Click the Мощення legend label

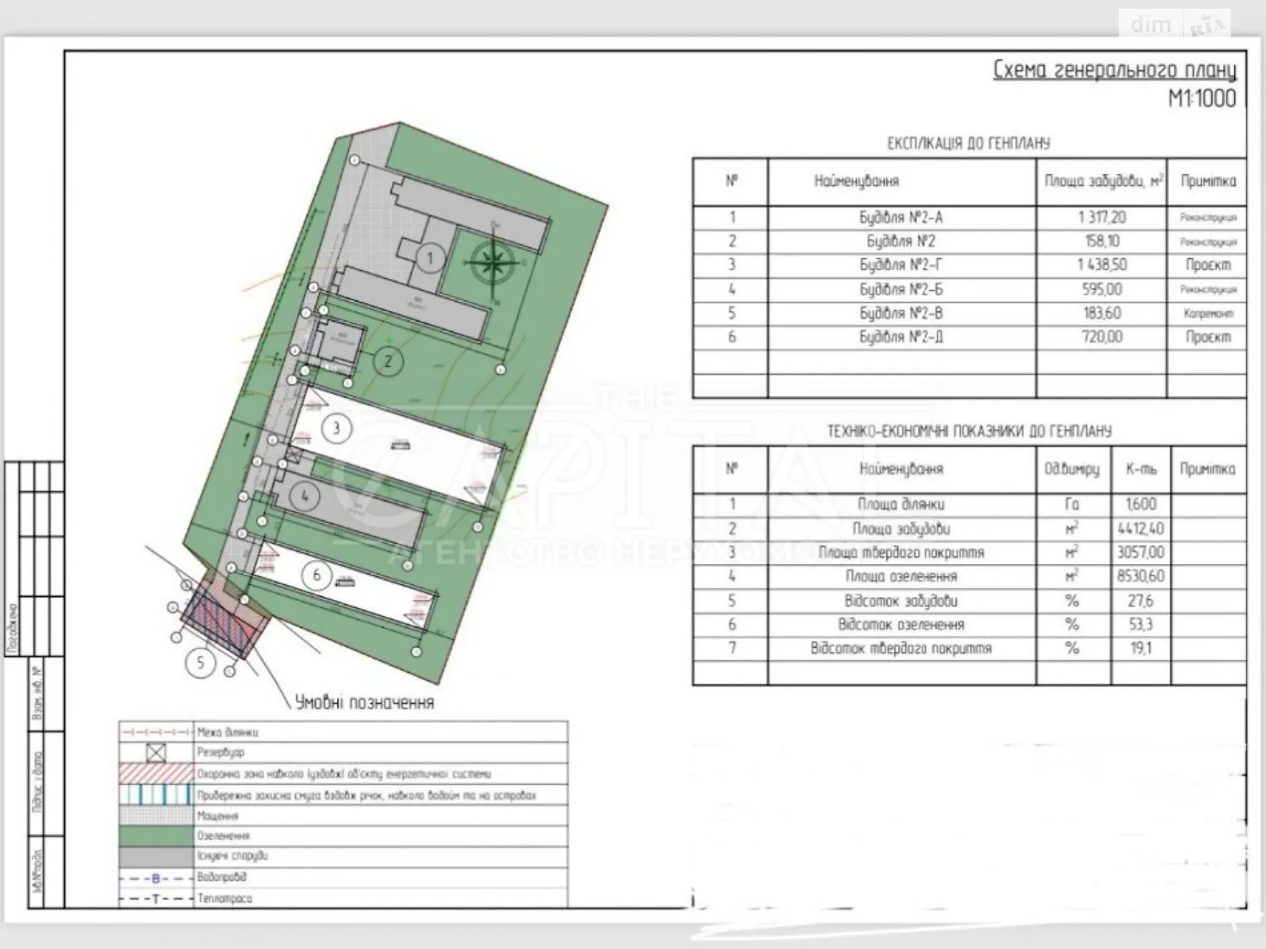coord(218,815)
